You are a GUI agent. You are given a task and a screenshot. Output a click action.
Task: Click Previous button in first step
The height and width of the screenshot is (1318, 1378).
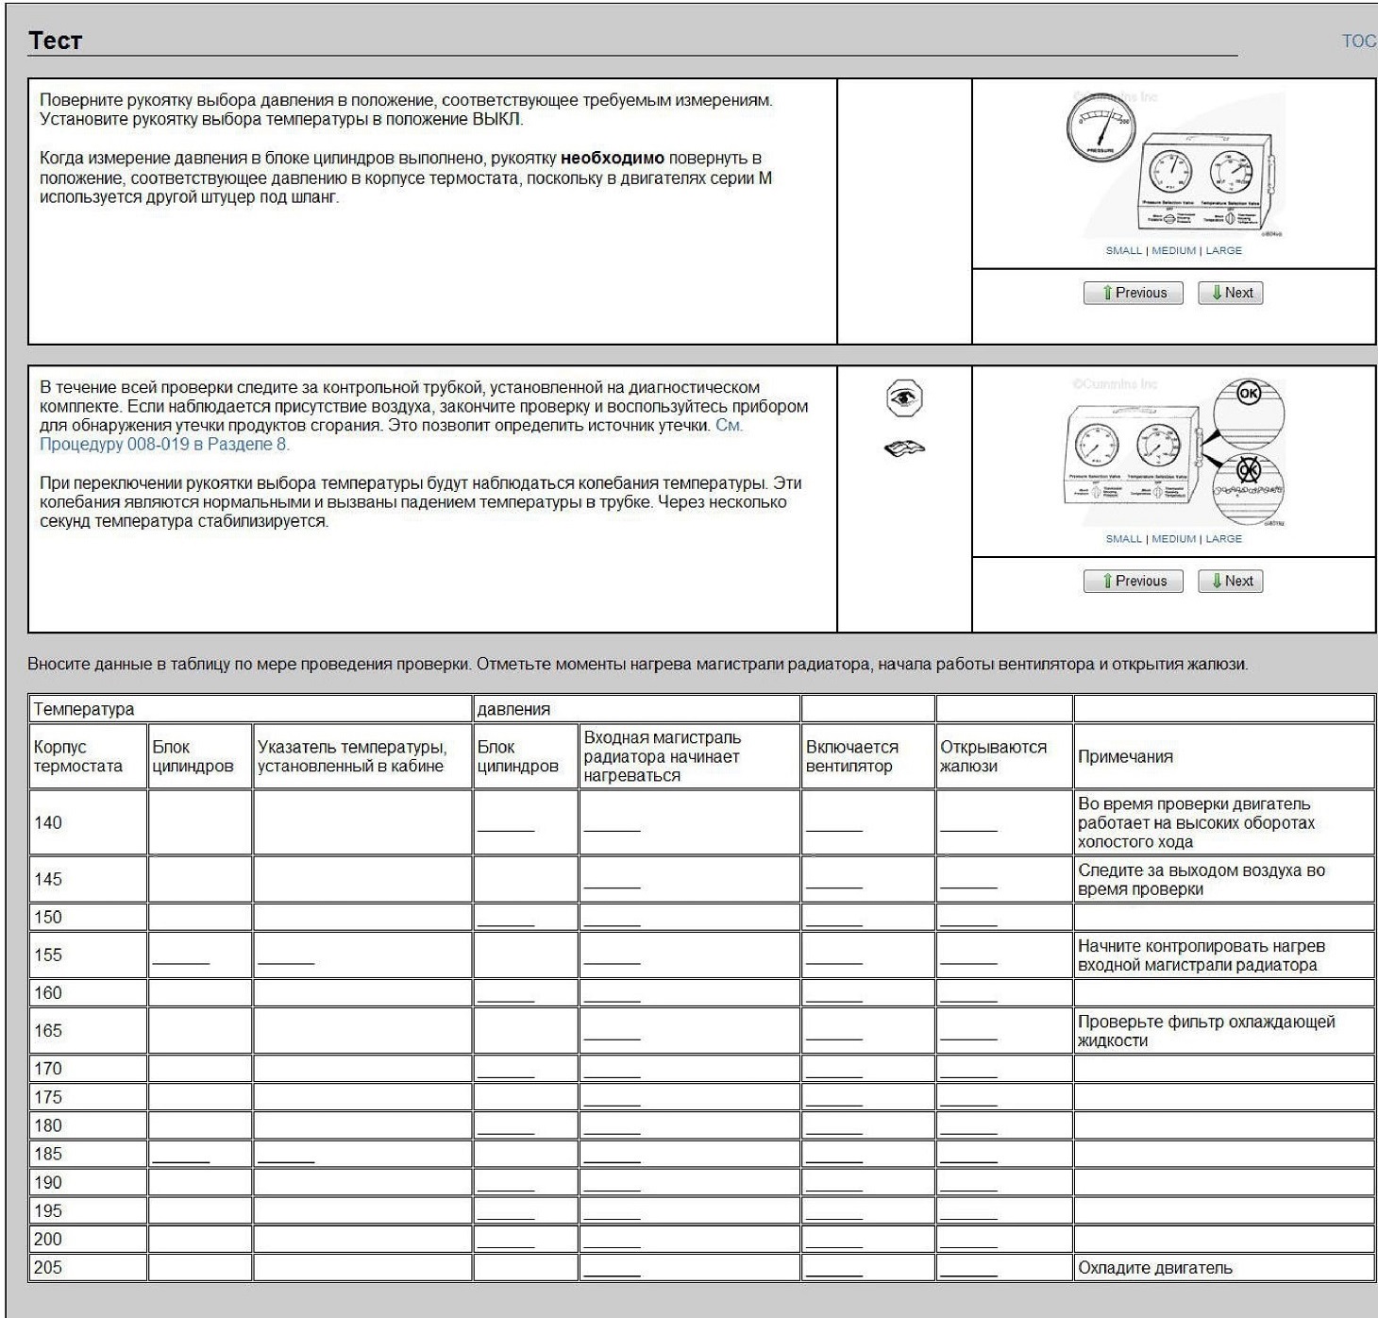click(1133, 293)
